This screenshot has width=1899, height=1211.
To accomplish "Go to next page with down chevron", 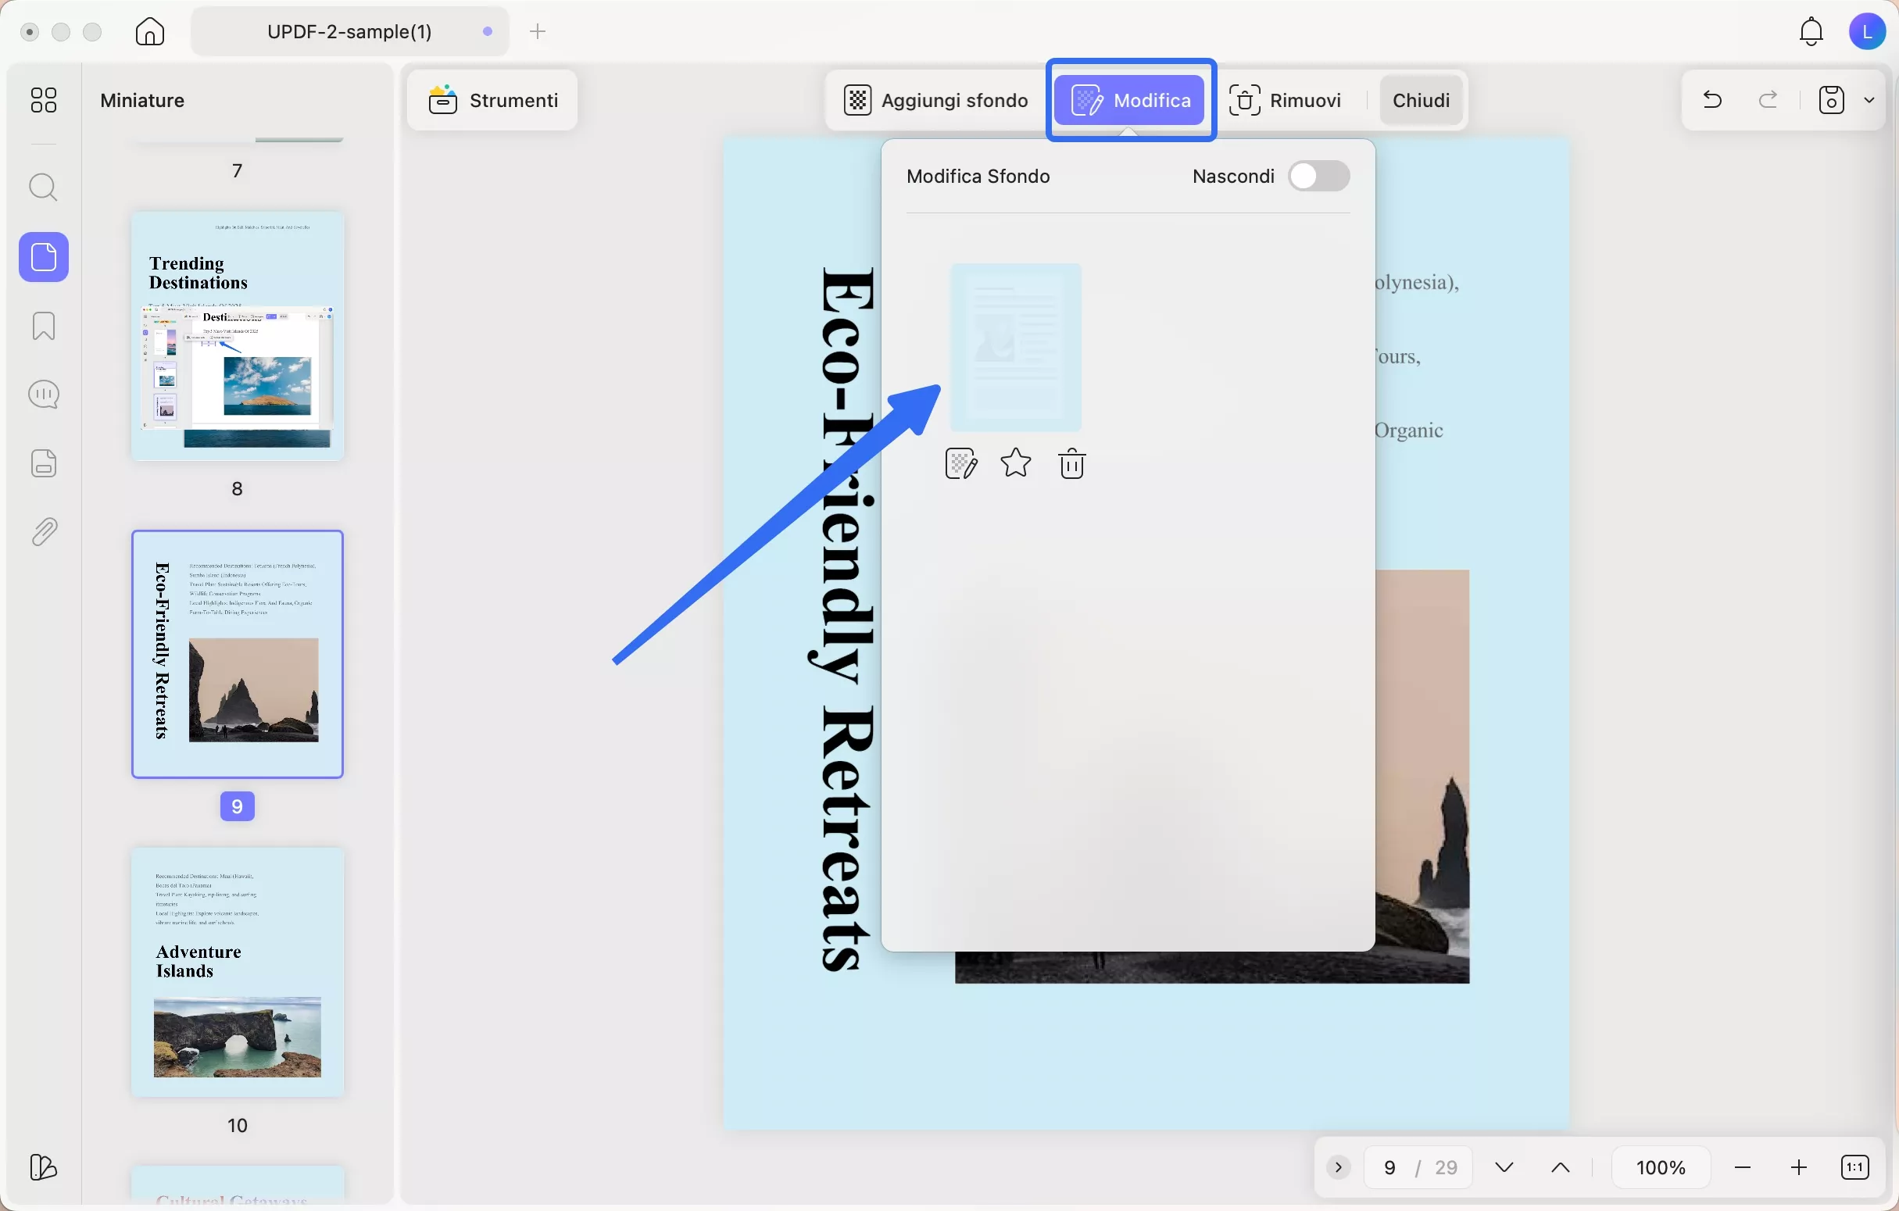I will pos(1504,1166).
